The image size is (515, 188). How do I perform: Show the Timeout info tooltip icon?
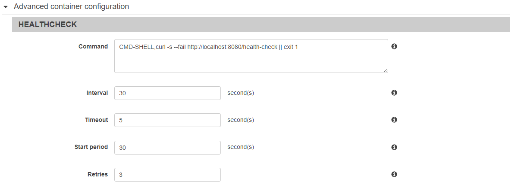(x=395, y=120)
